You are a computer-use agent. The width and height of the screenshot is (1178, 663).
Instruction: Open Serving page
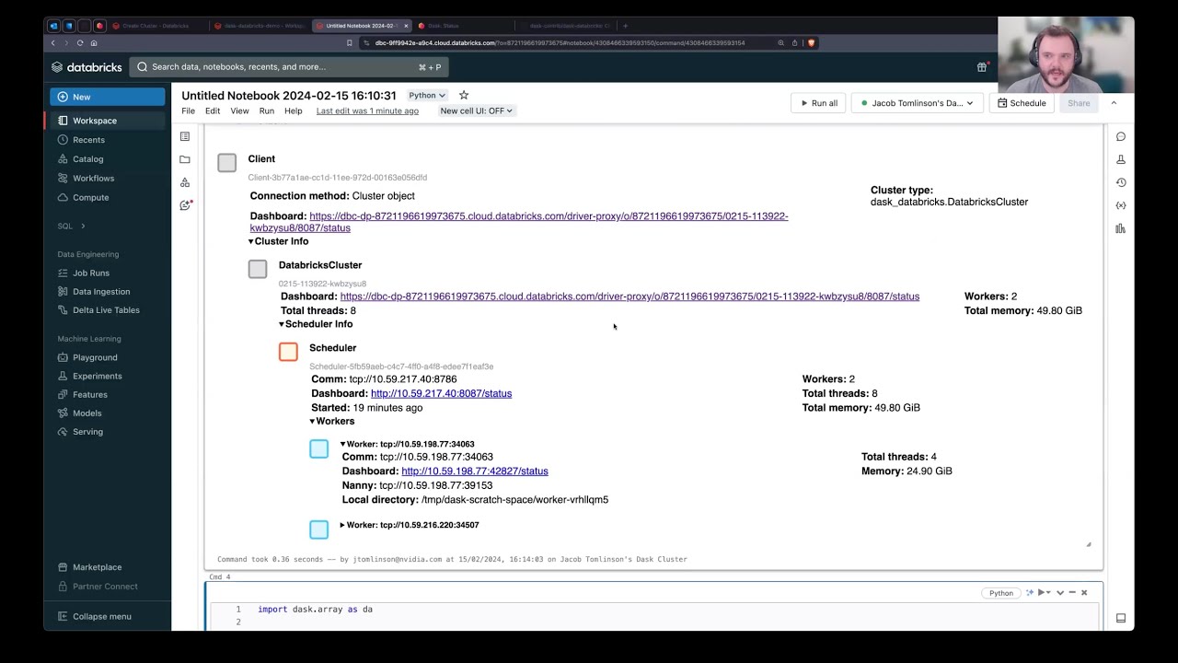[x=87, y=431]
